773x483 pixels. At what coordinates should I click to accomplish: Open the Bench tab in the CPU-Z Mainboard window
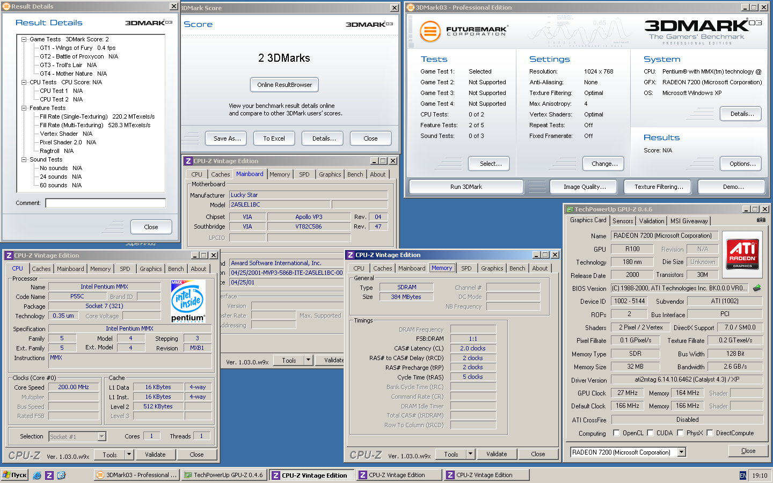[355, 174]
